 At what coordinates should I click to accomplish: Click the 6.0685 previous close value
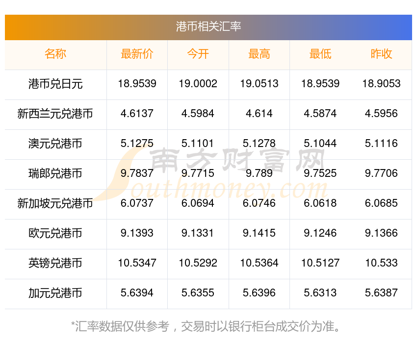(x=381, y=203)
